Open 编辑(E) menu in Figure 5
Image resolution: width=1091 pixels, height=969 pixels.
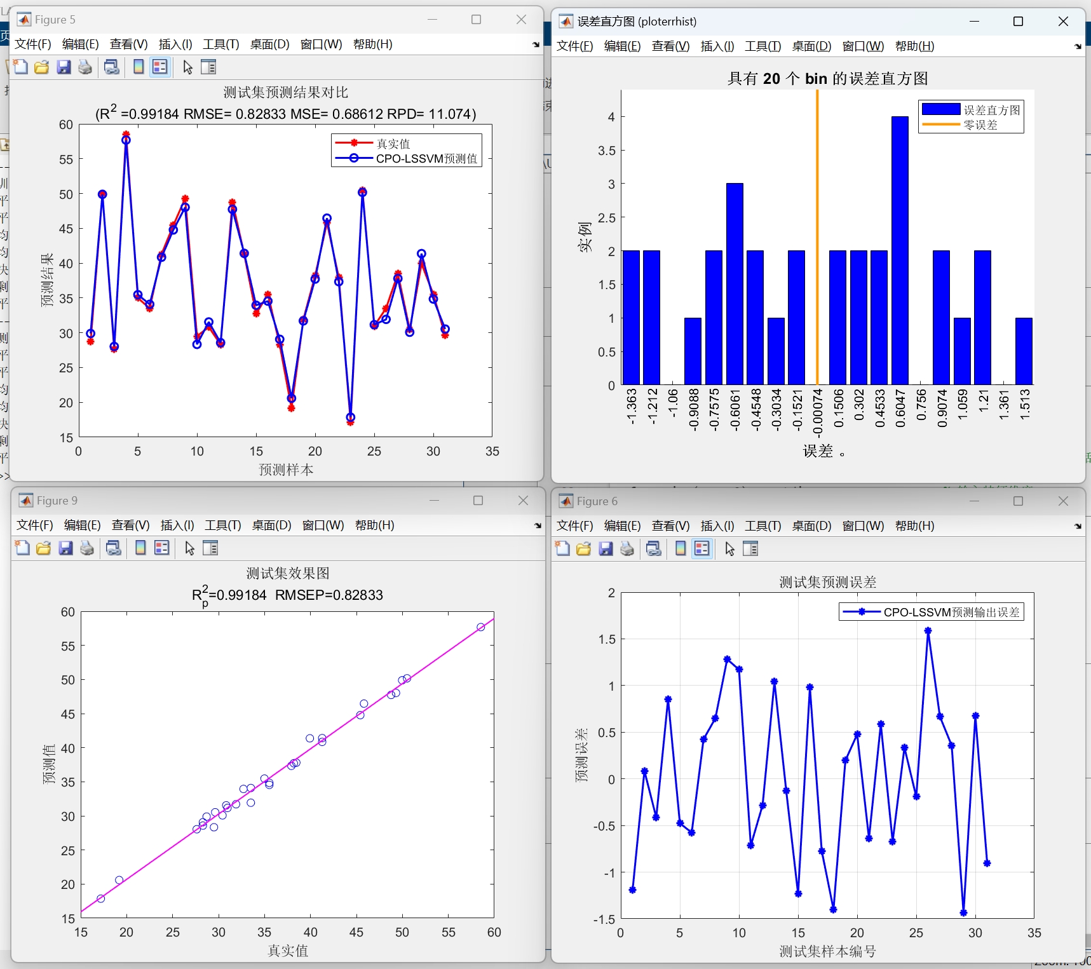click(81, 44)
